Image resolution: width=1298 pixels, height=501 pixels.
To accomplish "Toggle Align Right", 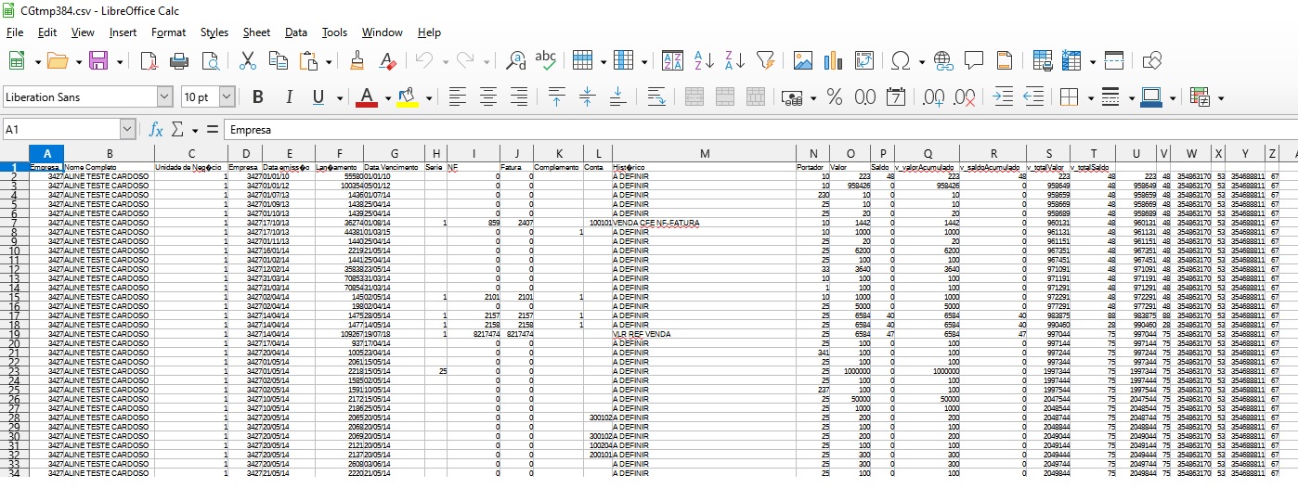I will tap(518, 96).
